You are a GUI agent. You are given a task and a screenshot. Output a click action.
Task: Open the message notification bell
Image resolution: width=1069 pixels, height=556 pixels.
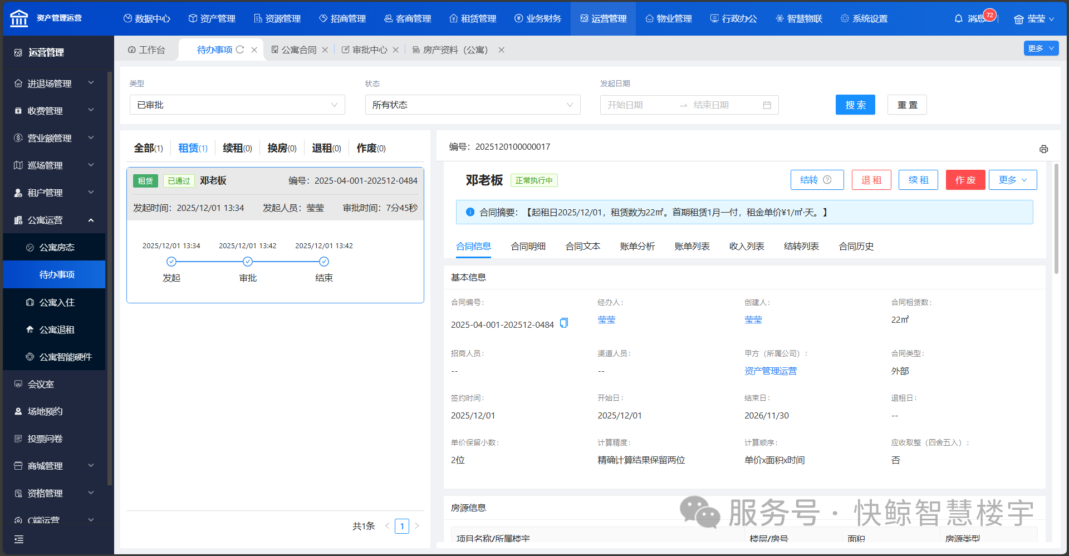(x=958, y=18)
